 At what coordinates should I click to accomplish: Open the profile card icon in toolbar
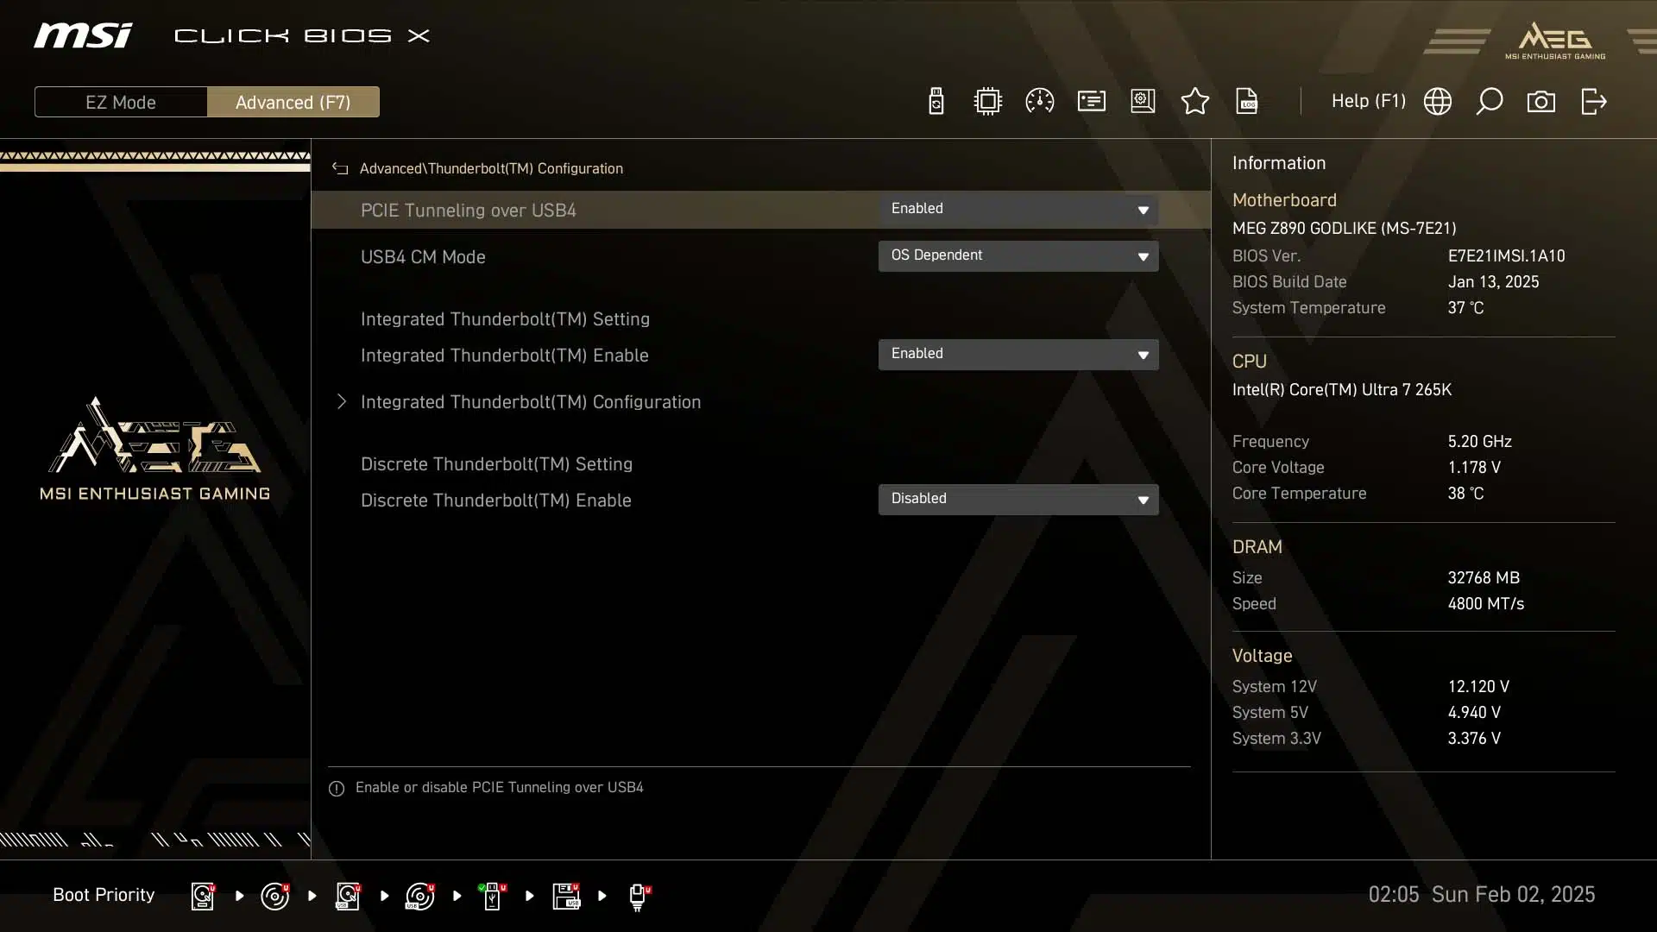point(1091,102)
